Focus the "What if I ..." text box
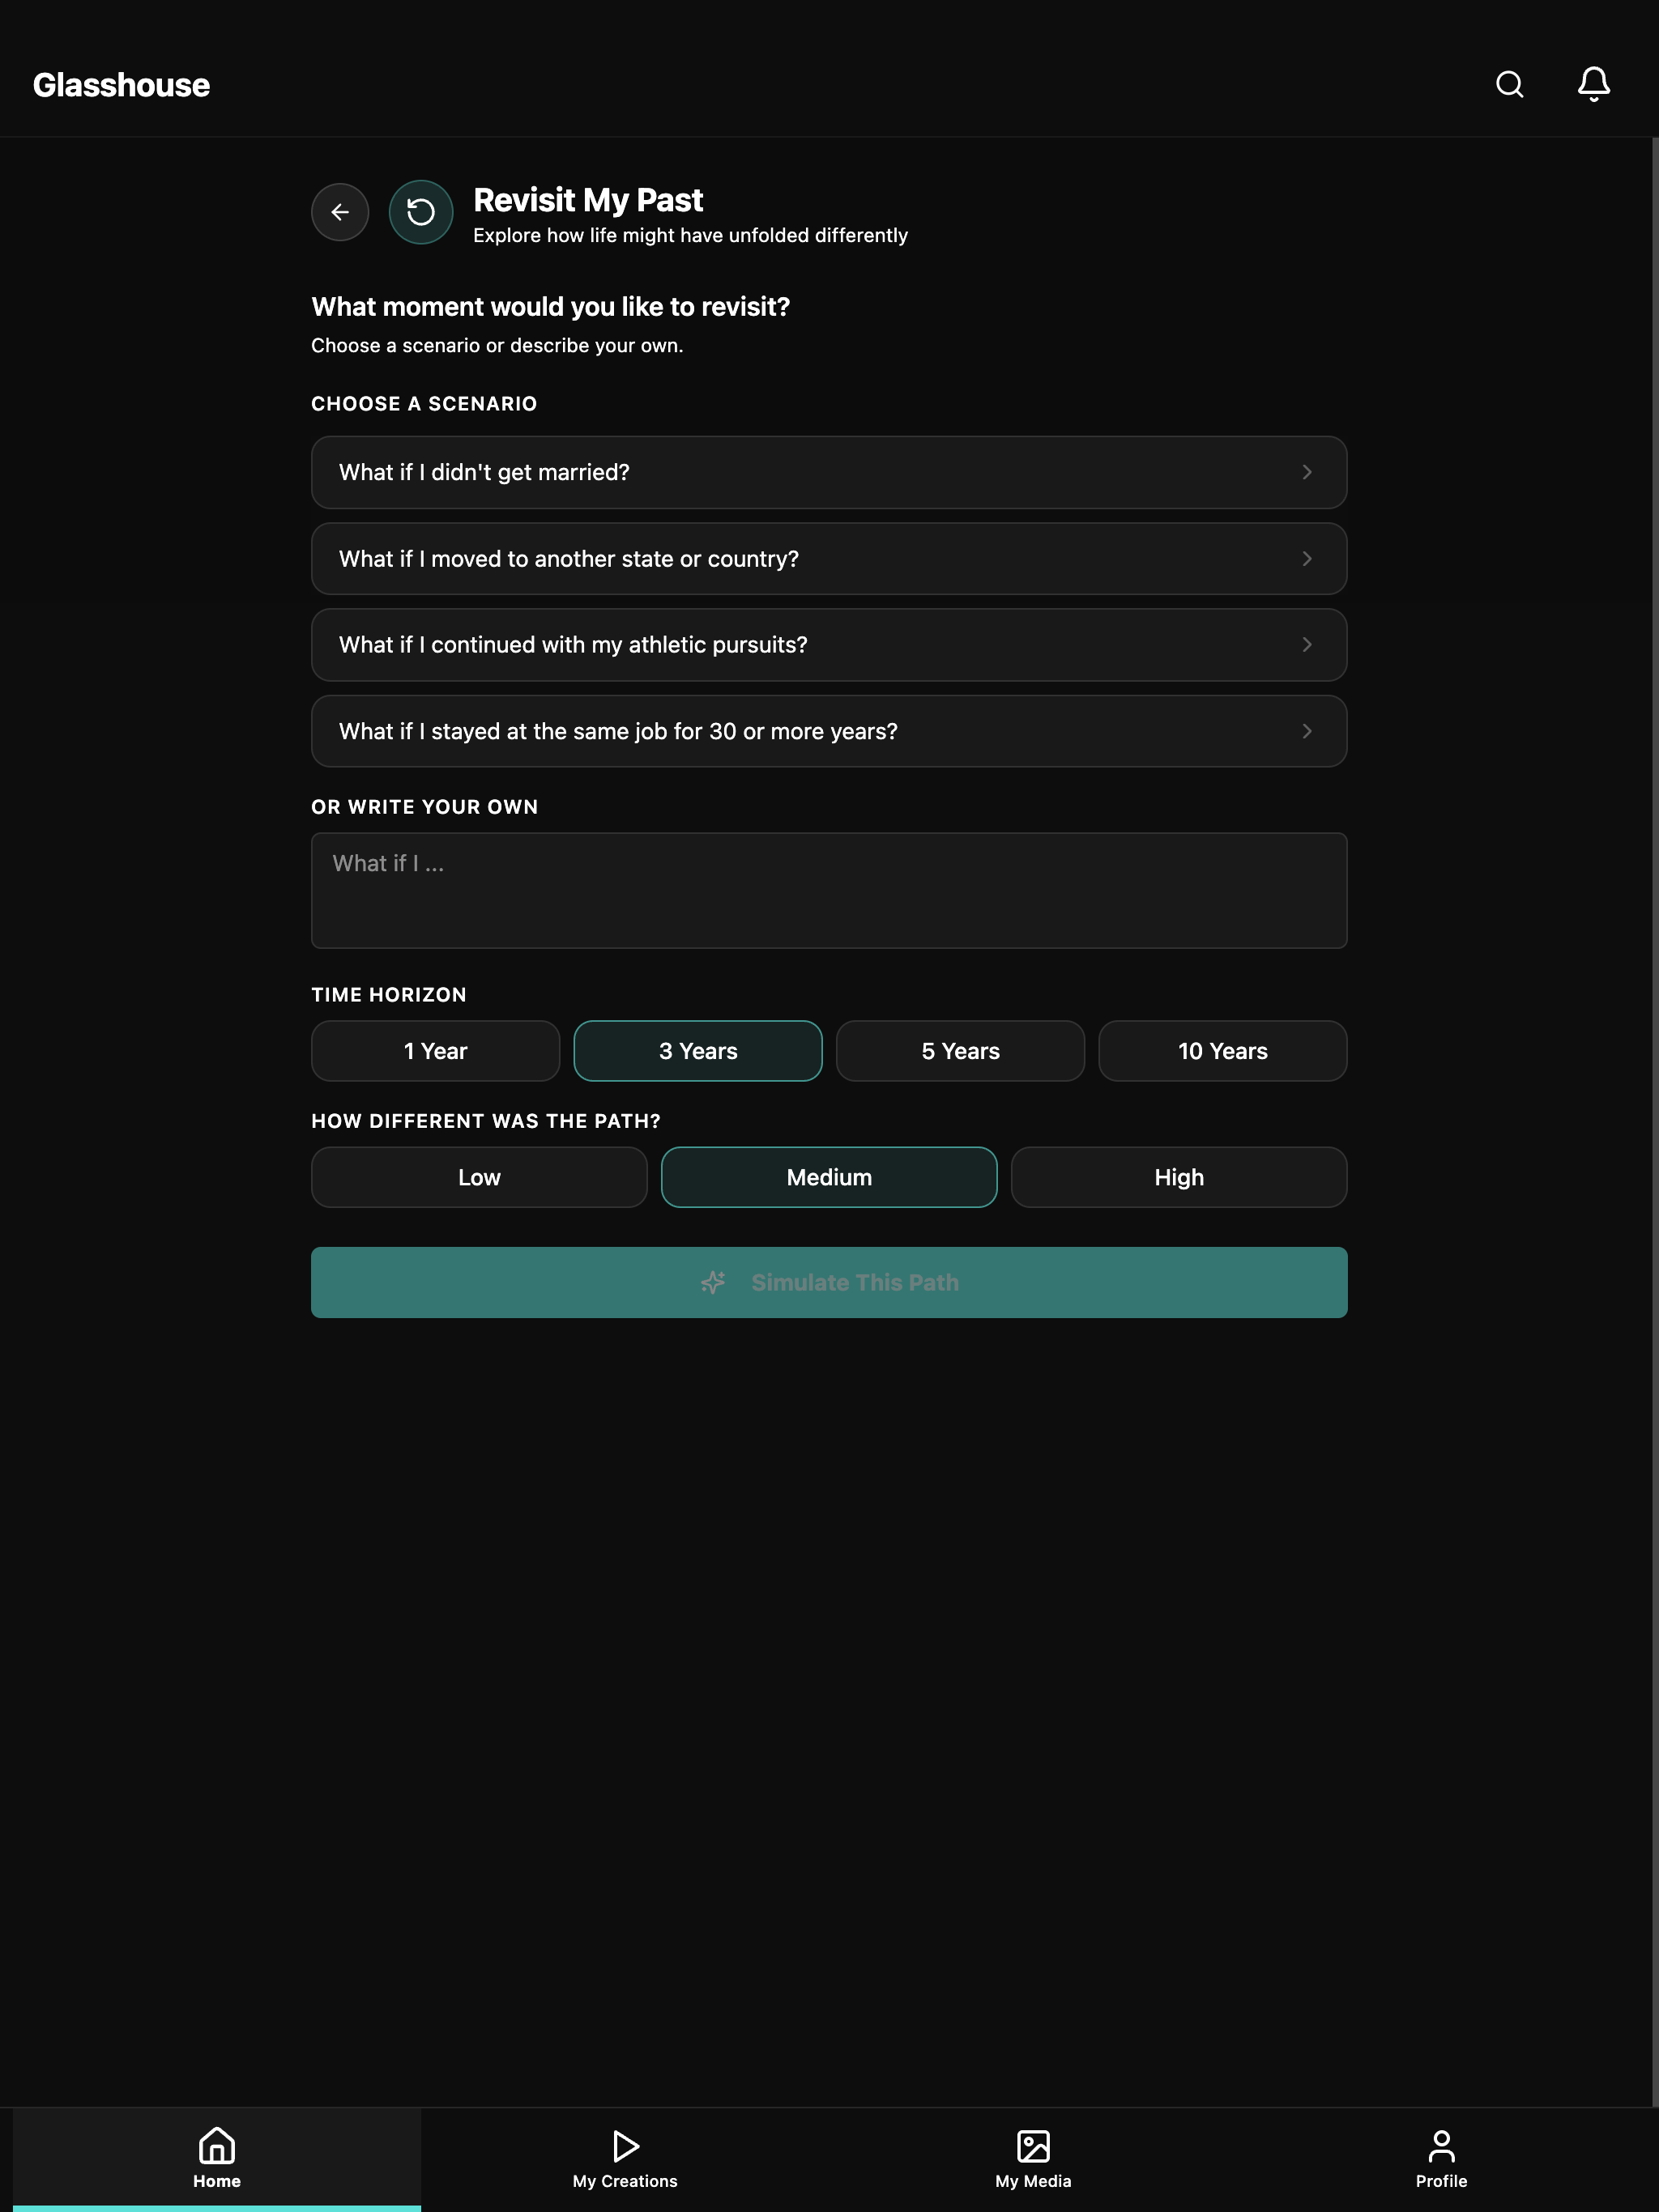 829,890
